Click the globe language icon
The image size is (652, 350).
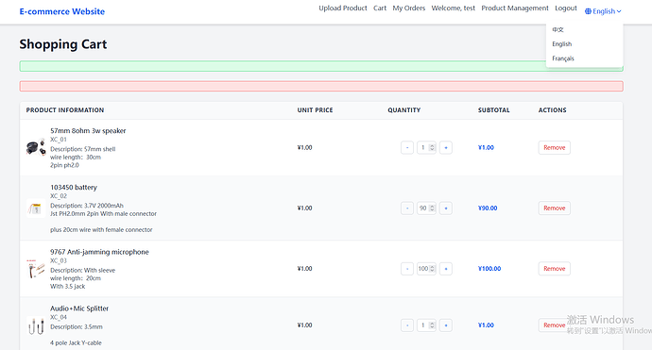tap(588, 11)
